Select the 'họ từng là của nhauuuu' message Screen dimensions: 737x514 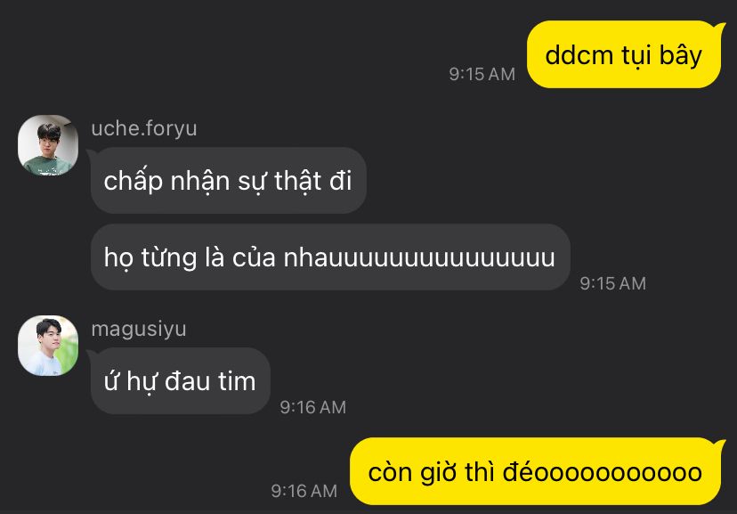coord(330,257)
